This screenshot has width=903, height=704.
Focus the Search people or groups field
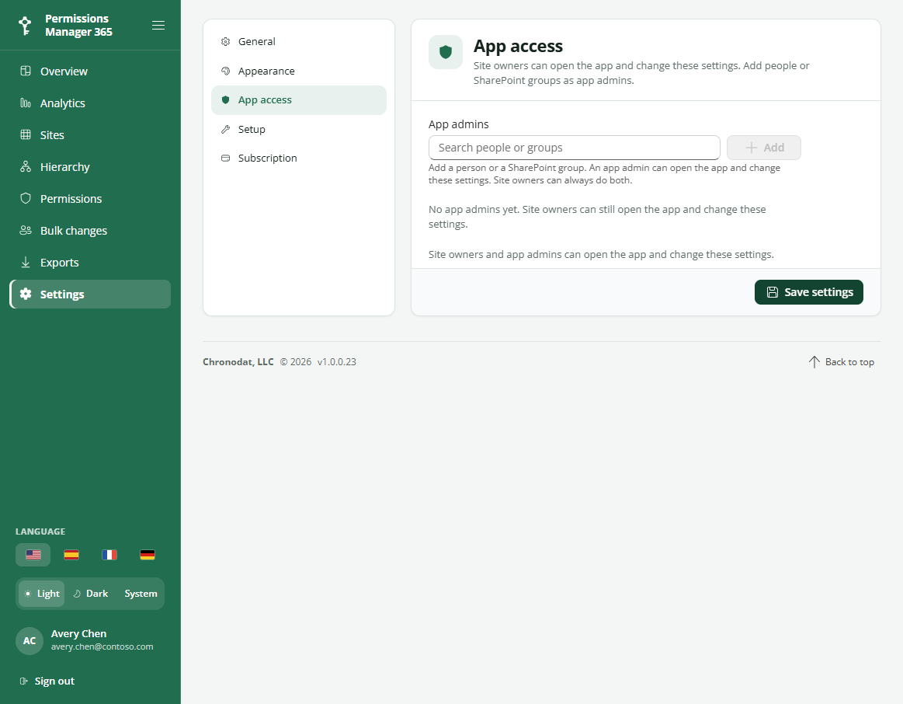pyautogui.click(x=574, y=148)
